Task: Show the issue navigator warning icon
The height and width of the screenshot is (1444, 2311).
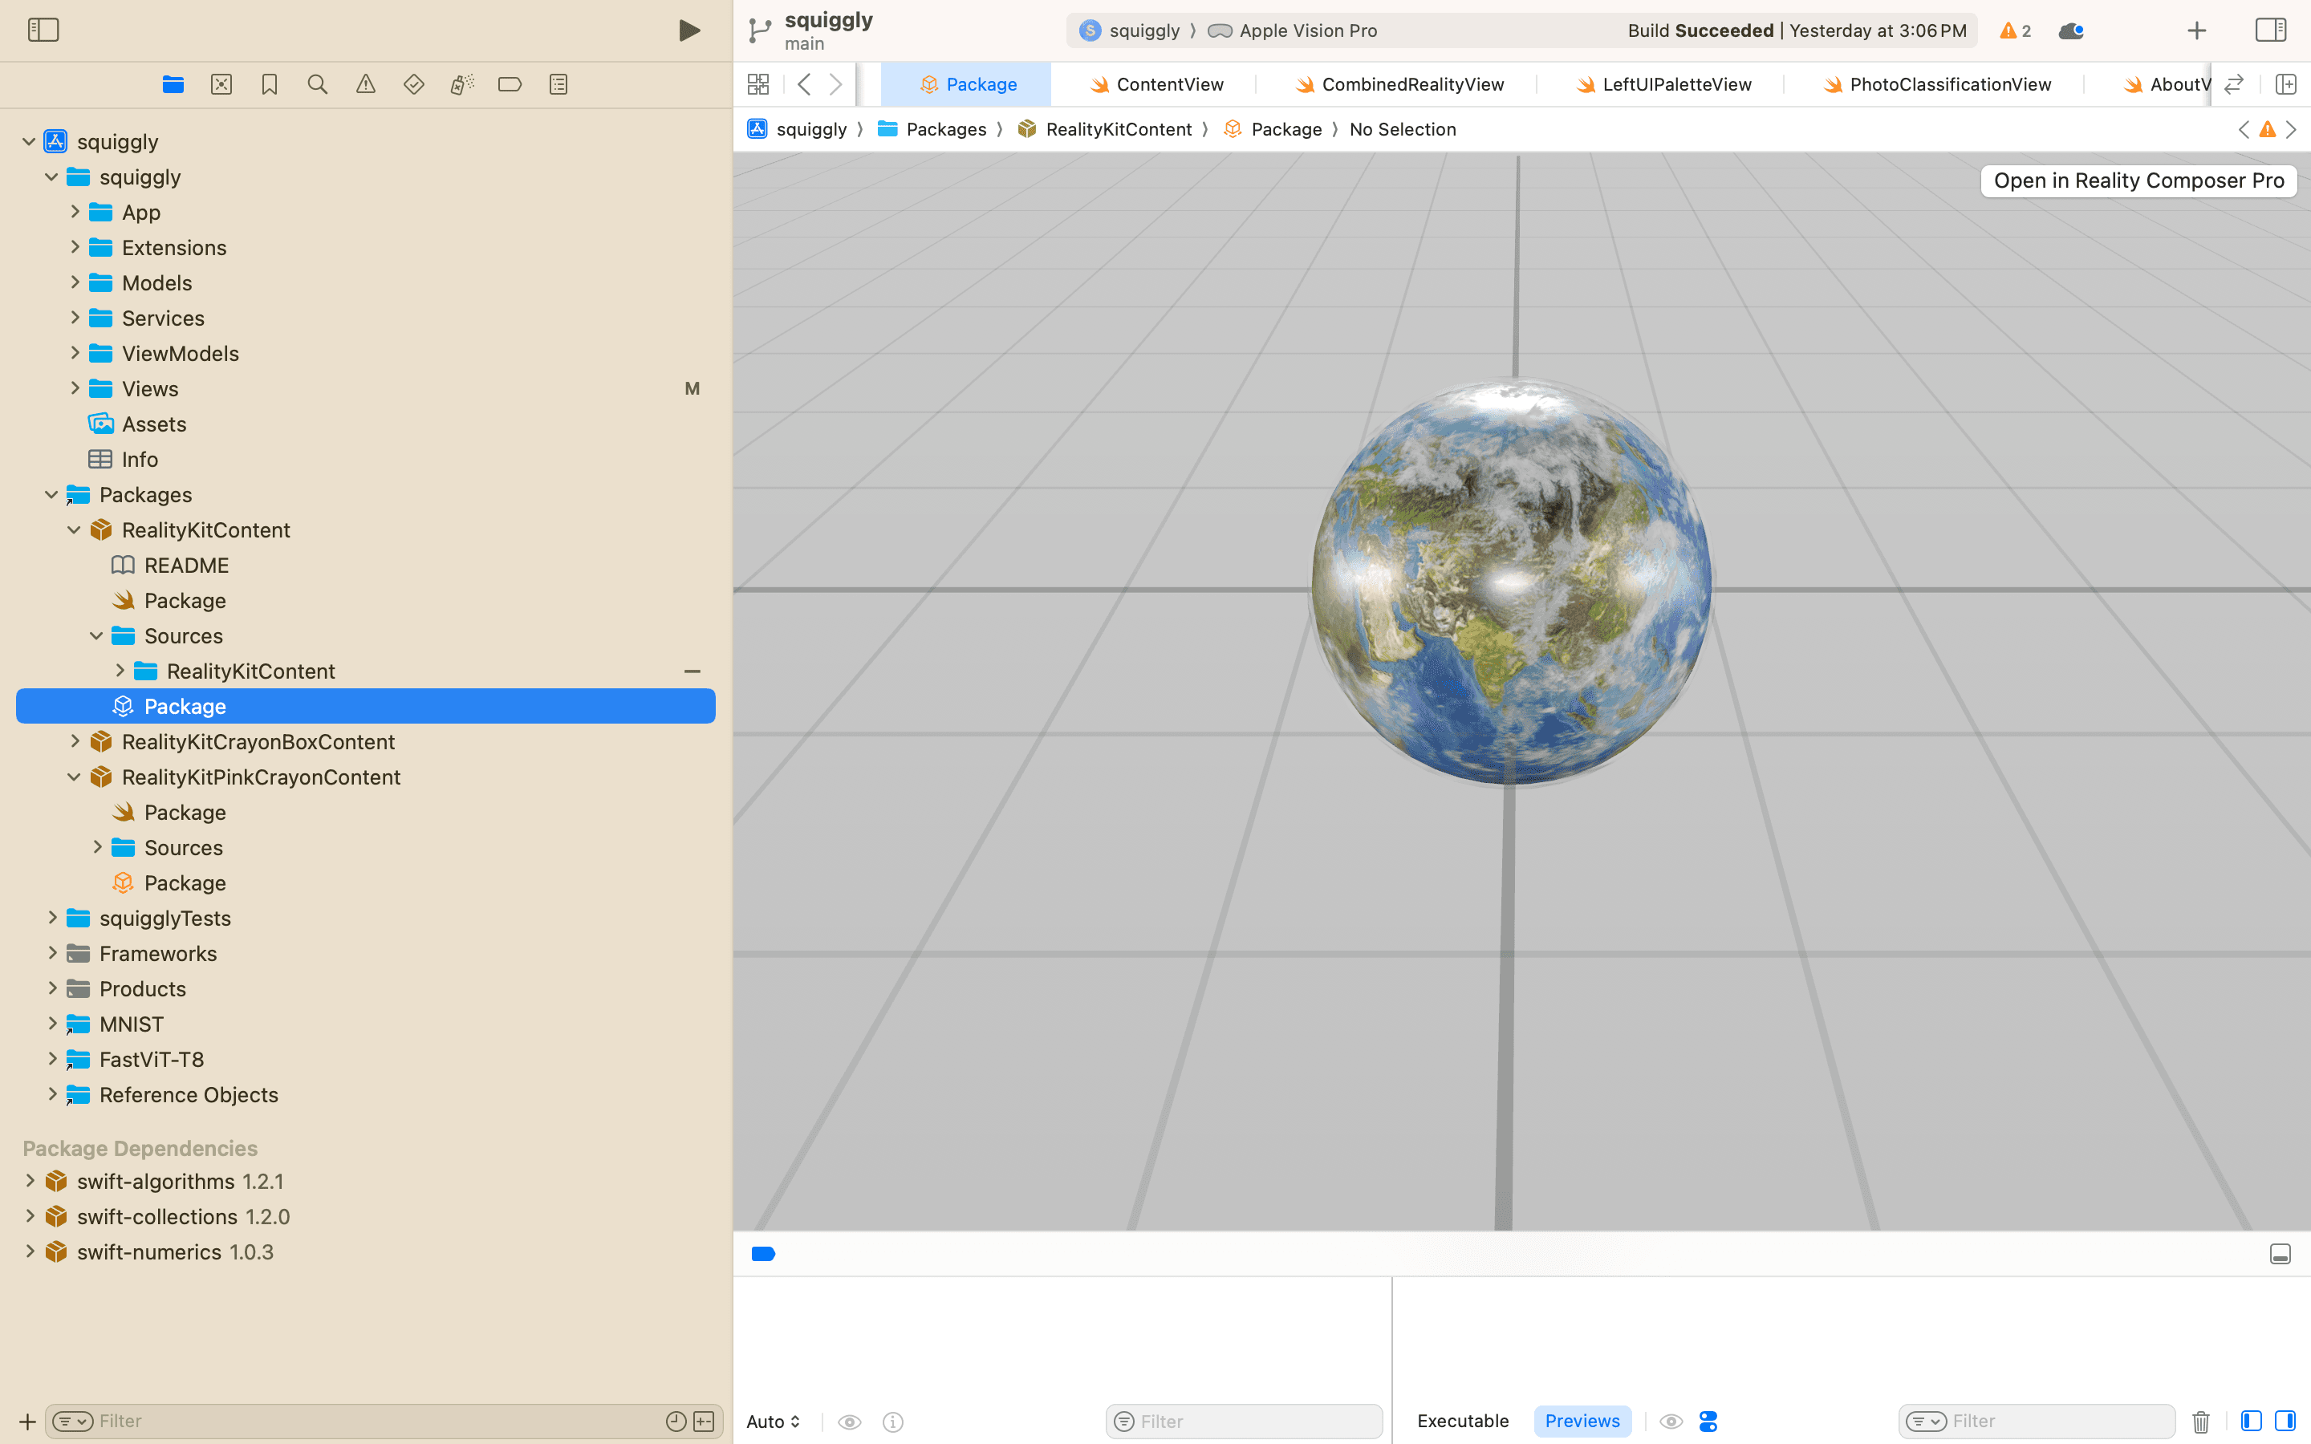Action: click(x=366, y=84)
